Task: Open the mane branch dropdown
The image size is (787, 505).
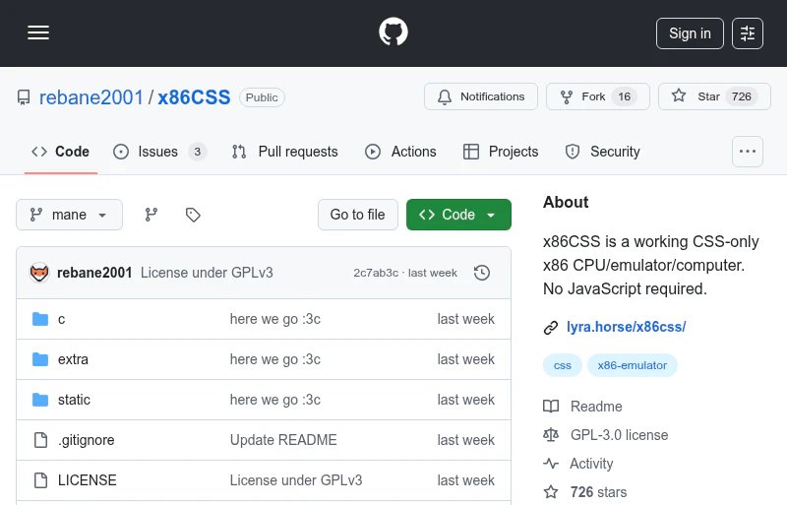Action: 69,215
